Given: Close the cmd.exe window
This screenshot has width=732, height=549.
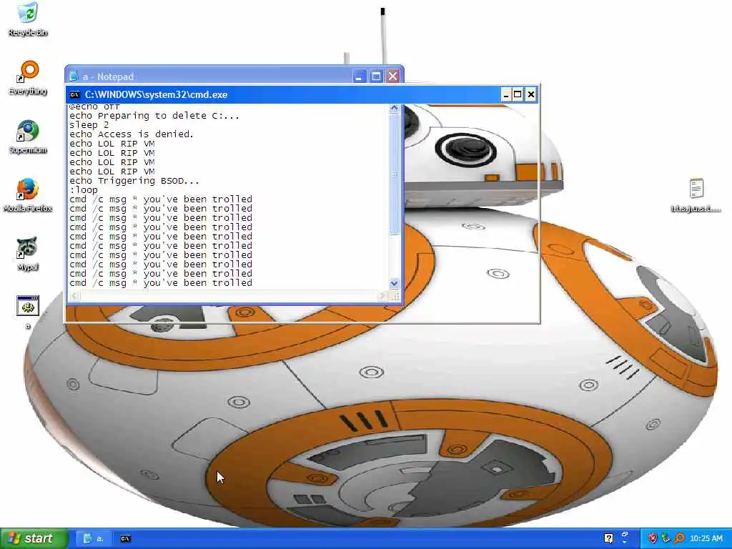Looking at the screenshot, I should click(531, 95).
